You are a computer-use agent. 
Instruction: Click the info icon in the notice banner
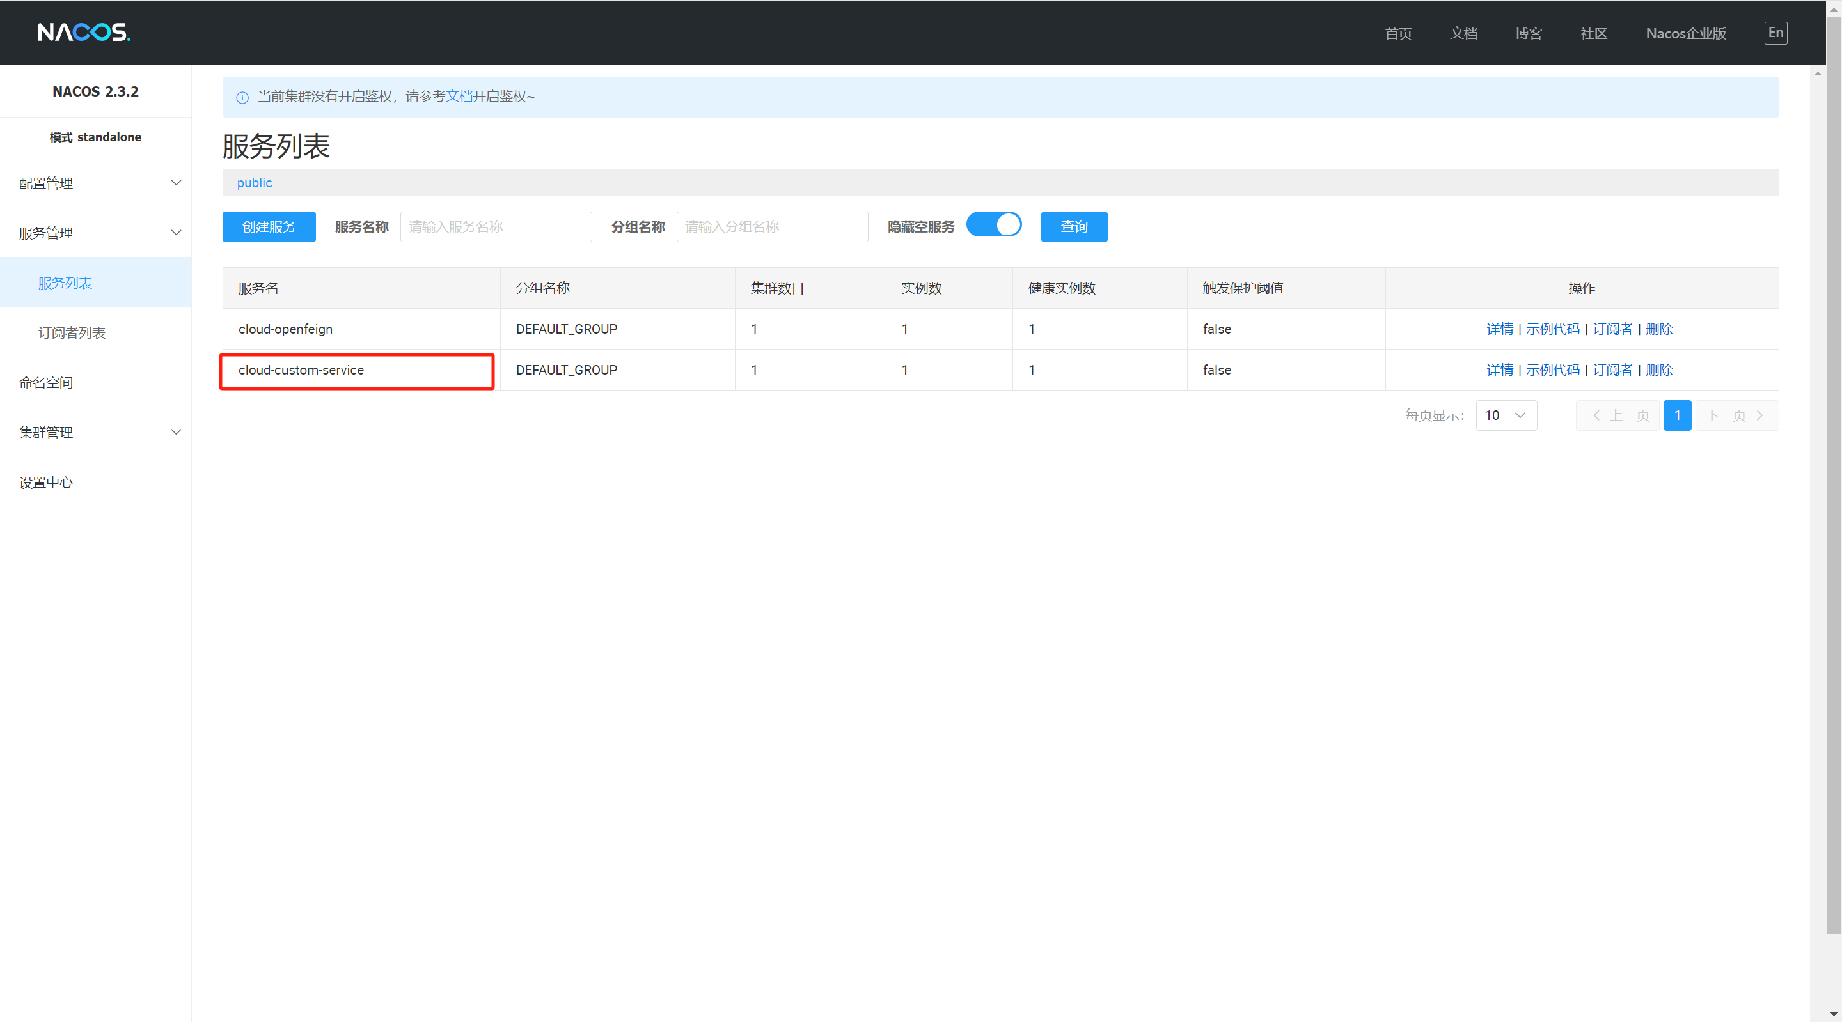click(x=242, y=97)
